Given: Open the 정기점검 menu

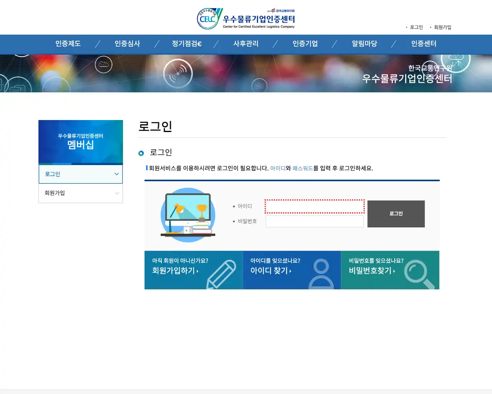Looking at the screenshot, I should click(186, 44).
